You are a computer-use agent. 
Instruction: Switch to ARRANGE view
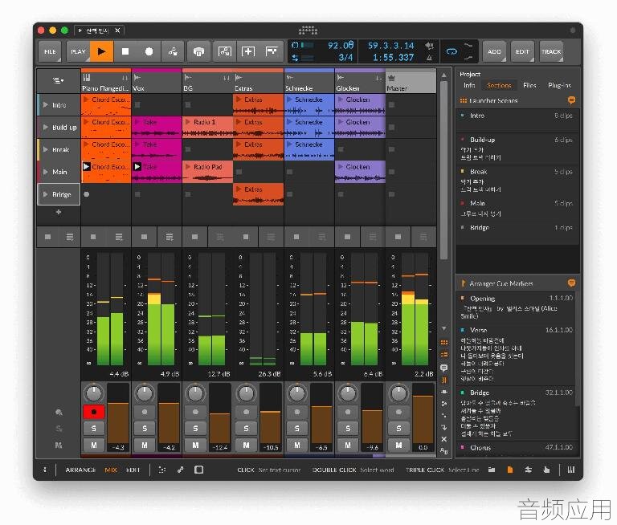click(80, 470)
